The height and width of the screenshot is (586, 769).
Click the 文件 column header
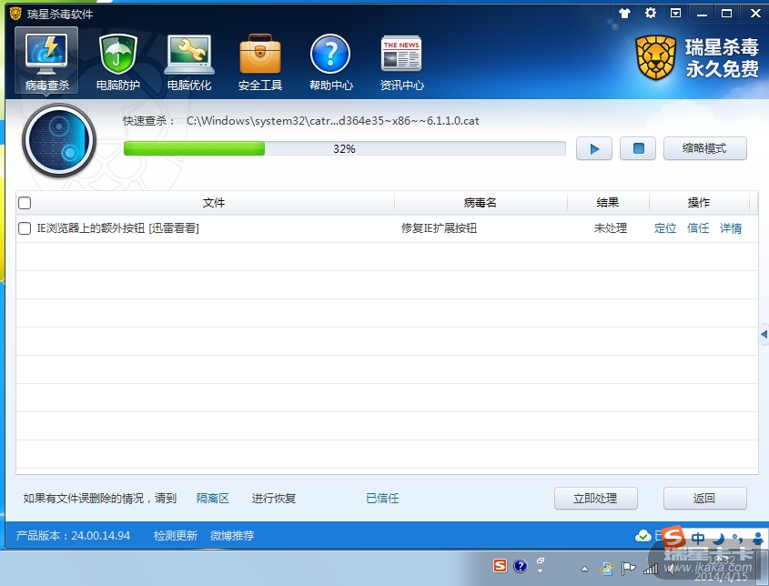point(214,203)
